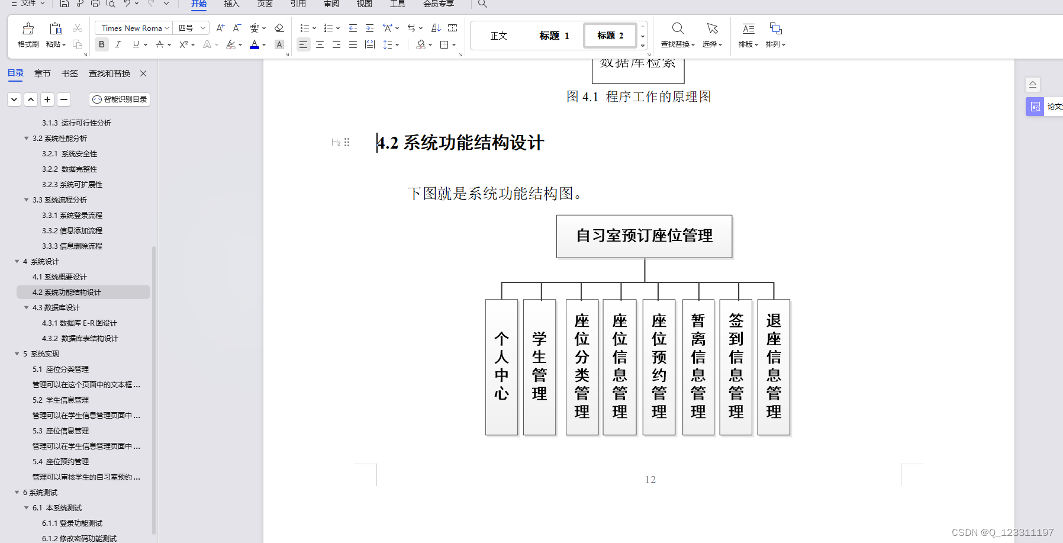Screen dimensions: 1063x543
Task: Open font color dropdown arrow
Action: tap(264, 44)
